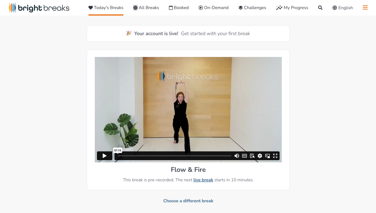Click the Bright Breaks logo

39,8
